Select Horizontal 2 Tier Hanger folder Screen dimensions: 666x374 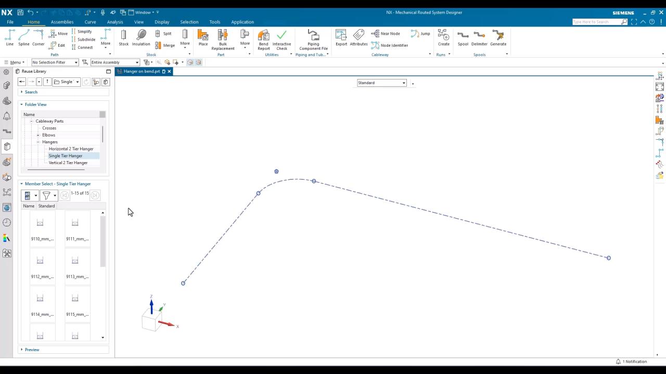coord(71,149)
